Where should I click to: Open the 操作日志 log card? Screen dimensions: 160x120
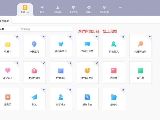87,99
